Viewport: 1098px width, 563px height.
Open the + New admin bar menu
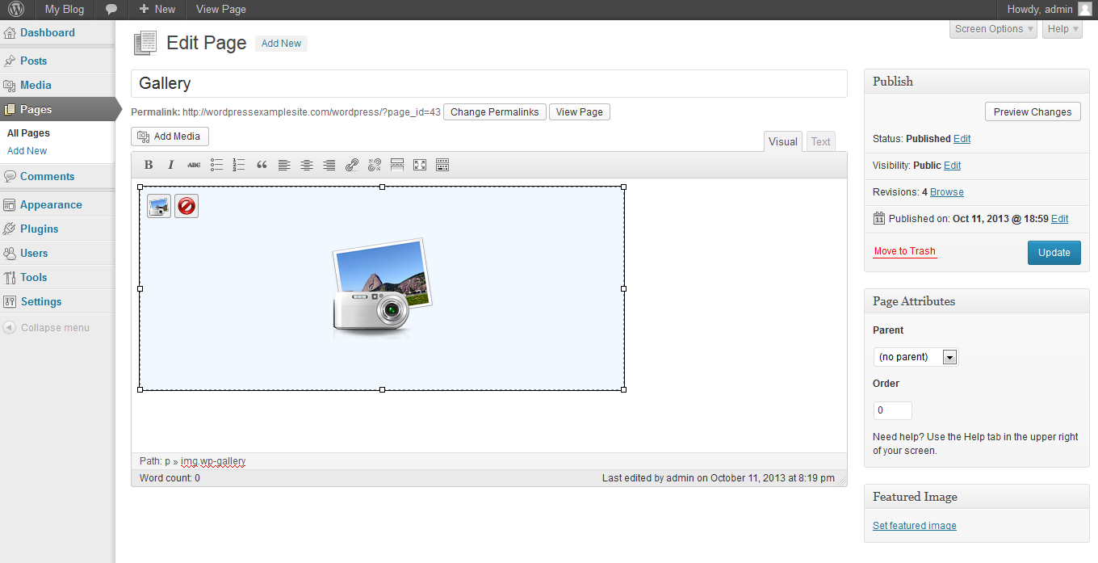157,10
